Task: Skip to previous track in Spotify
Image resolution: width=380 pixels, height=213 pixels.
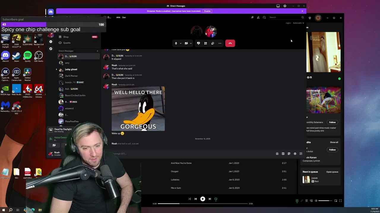Action: point(195,199)
